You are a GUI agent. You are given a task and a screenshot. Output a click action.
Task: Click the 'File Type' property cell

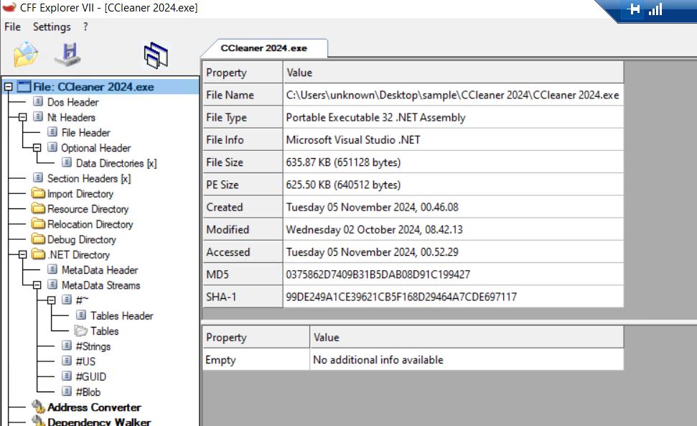243,117
